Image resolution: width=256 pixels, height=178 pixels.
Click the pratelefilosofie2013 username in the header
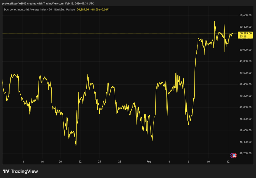[x=16, y=3]
